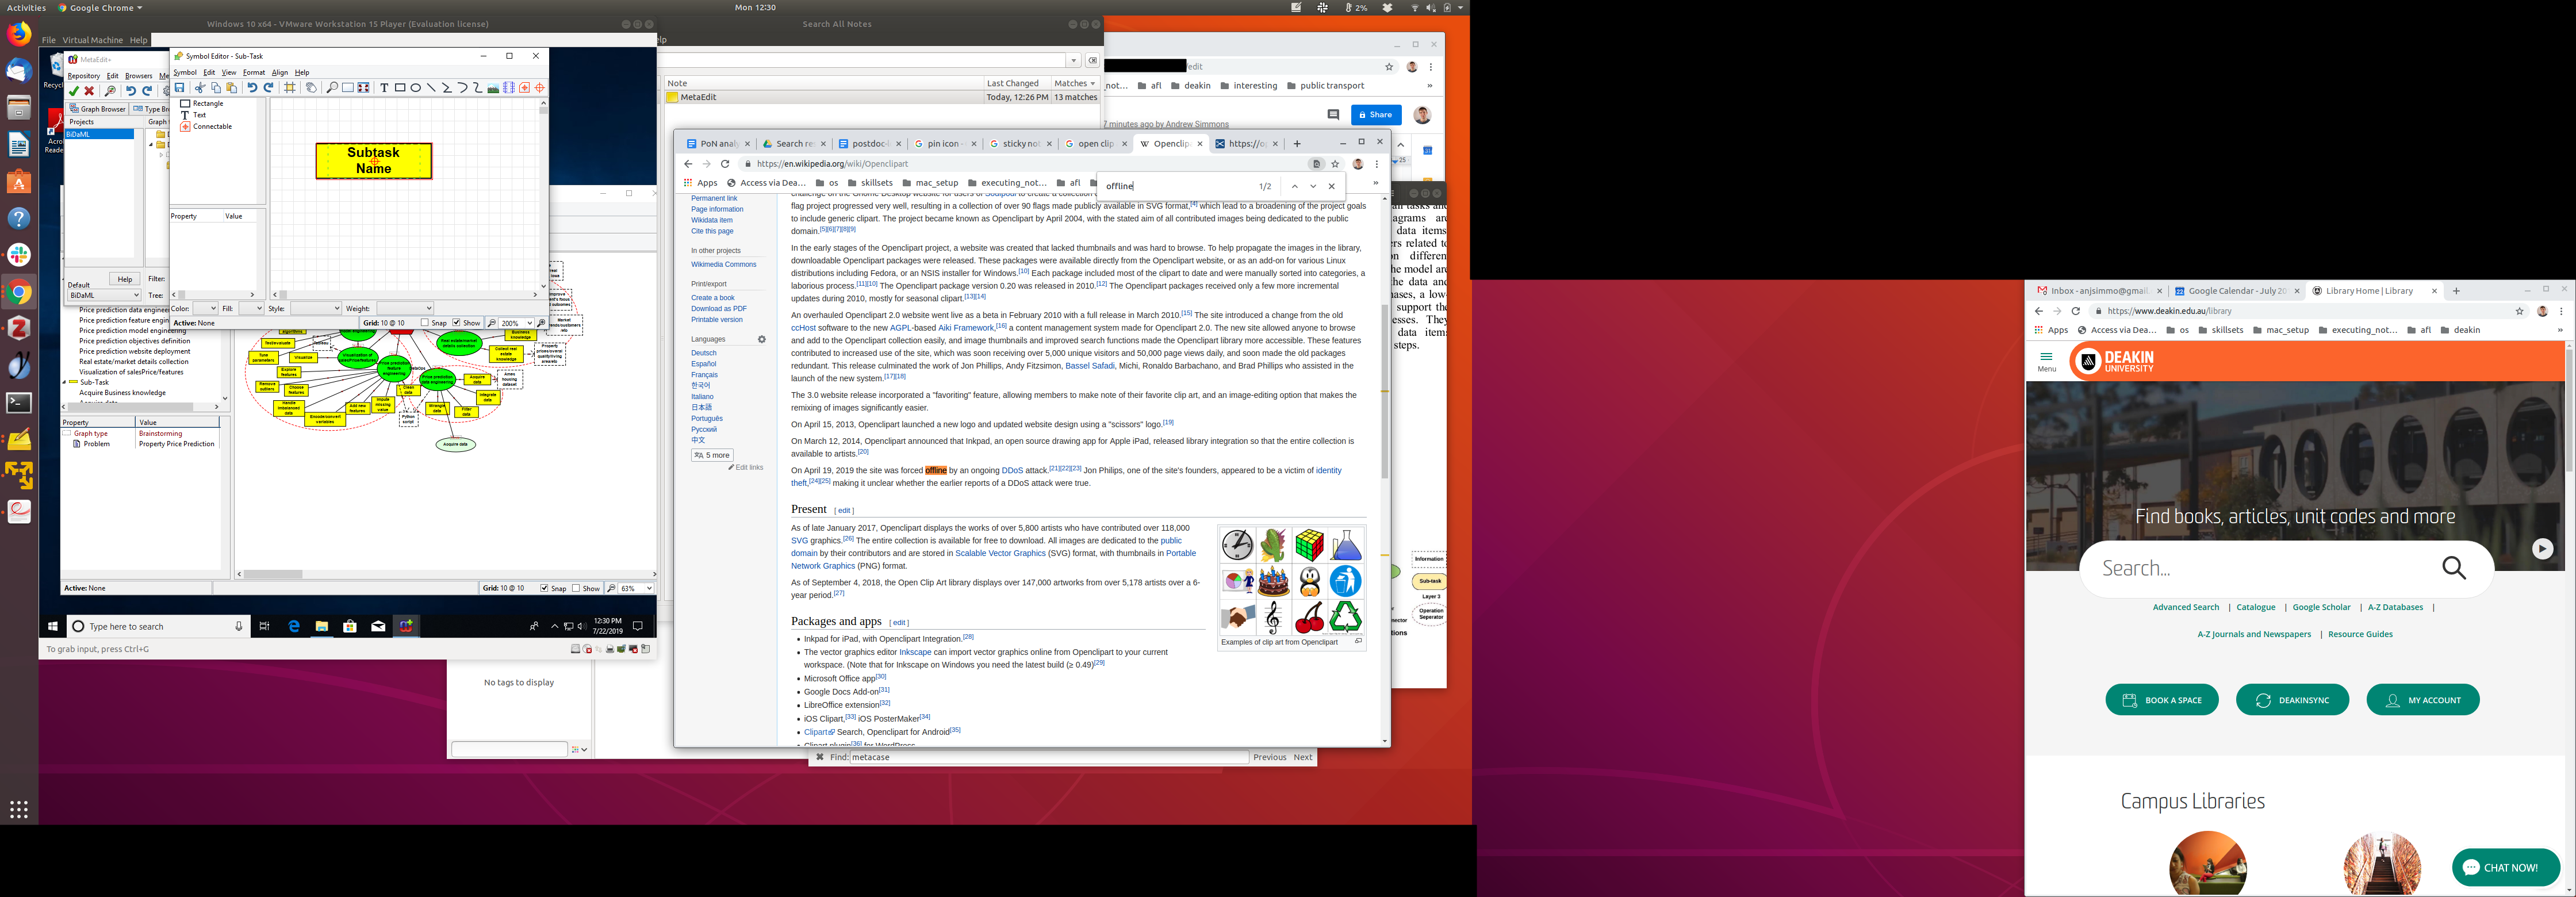Click the Cut scissors icon
Screen dimensions: 2576x897
coord(200,88)
